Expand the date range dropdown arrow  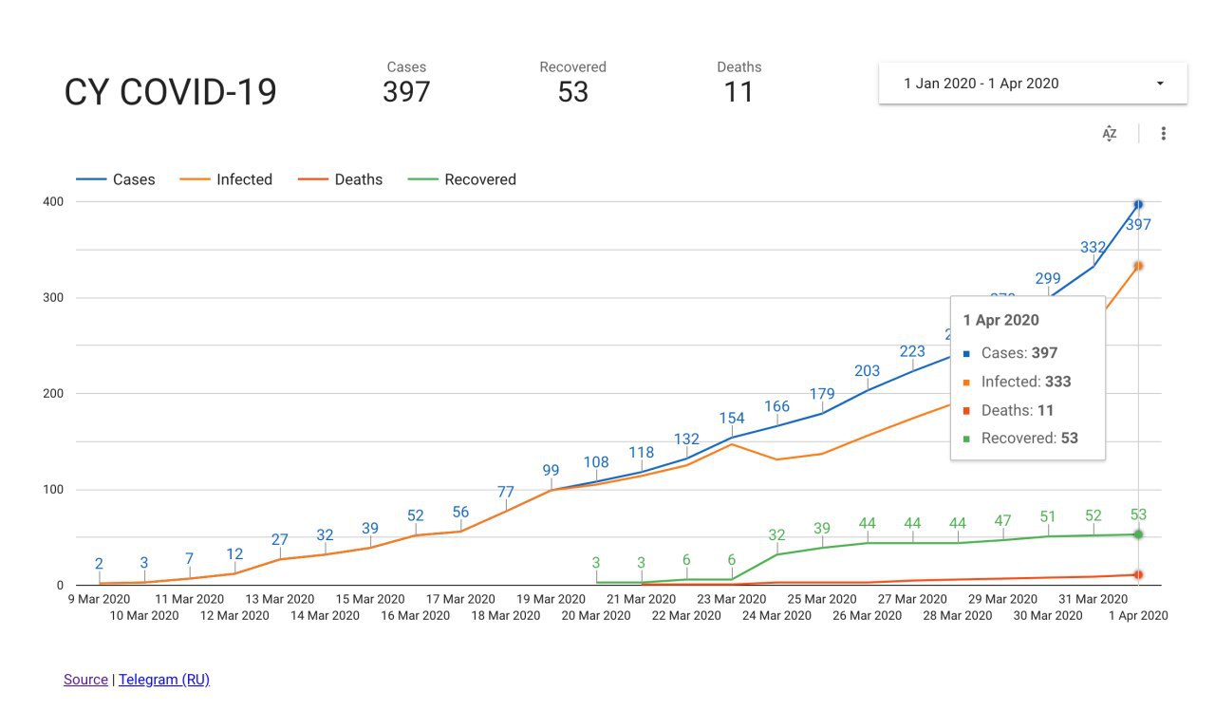pyautogui.click(x=1160, y=84)
